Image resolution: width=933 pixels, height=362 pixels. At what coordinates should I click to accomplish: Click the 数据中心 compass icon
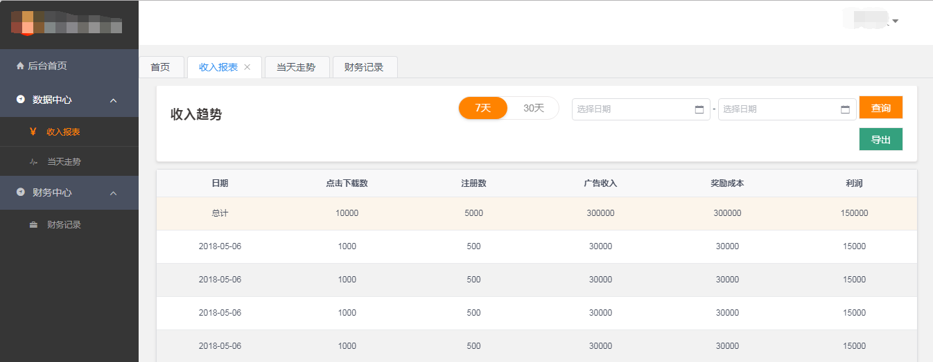point(20,100)
